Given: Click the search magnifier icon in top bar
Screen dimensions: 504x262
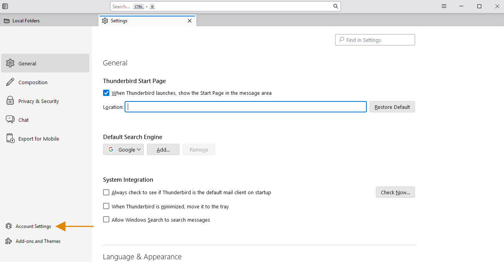Looking at the screenshot, I should click(x=335, y=6).
